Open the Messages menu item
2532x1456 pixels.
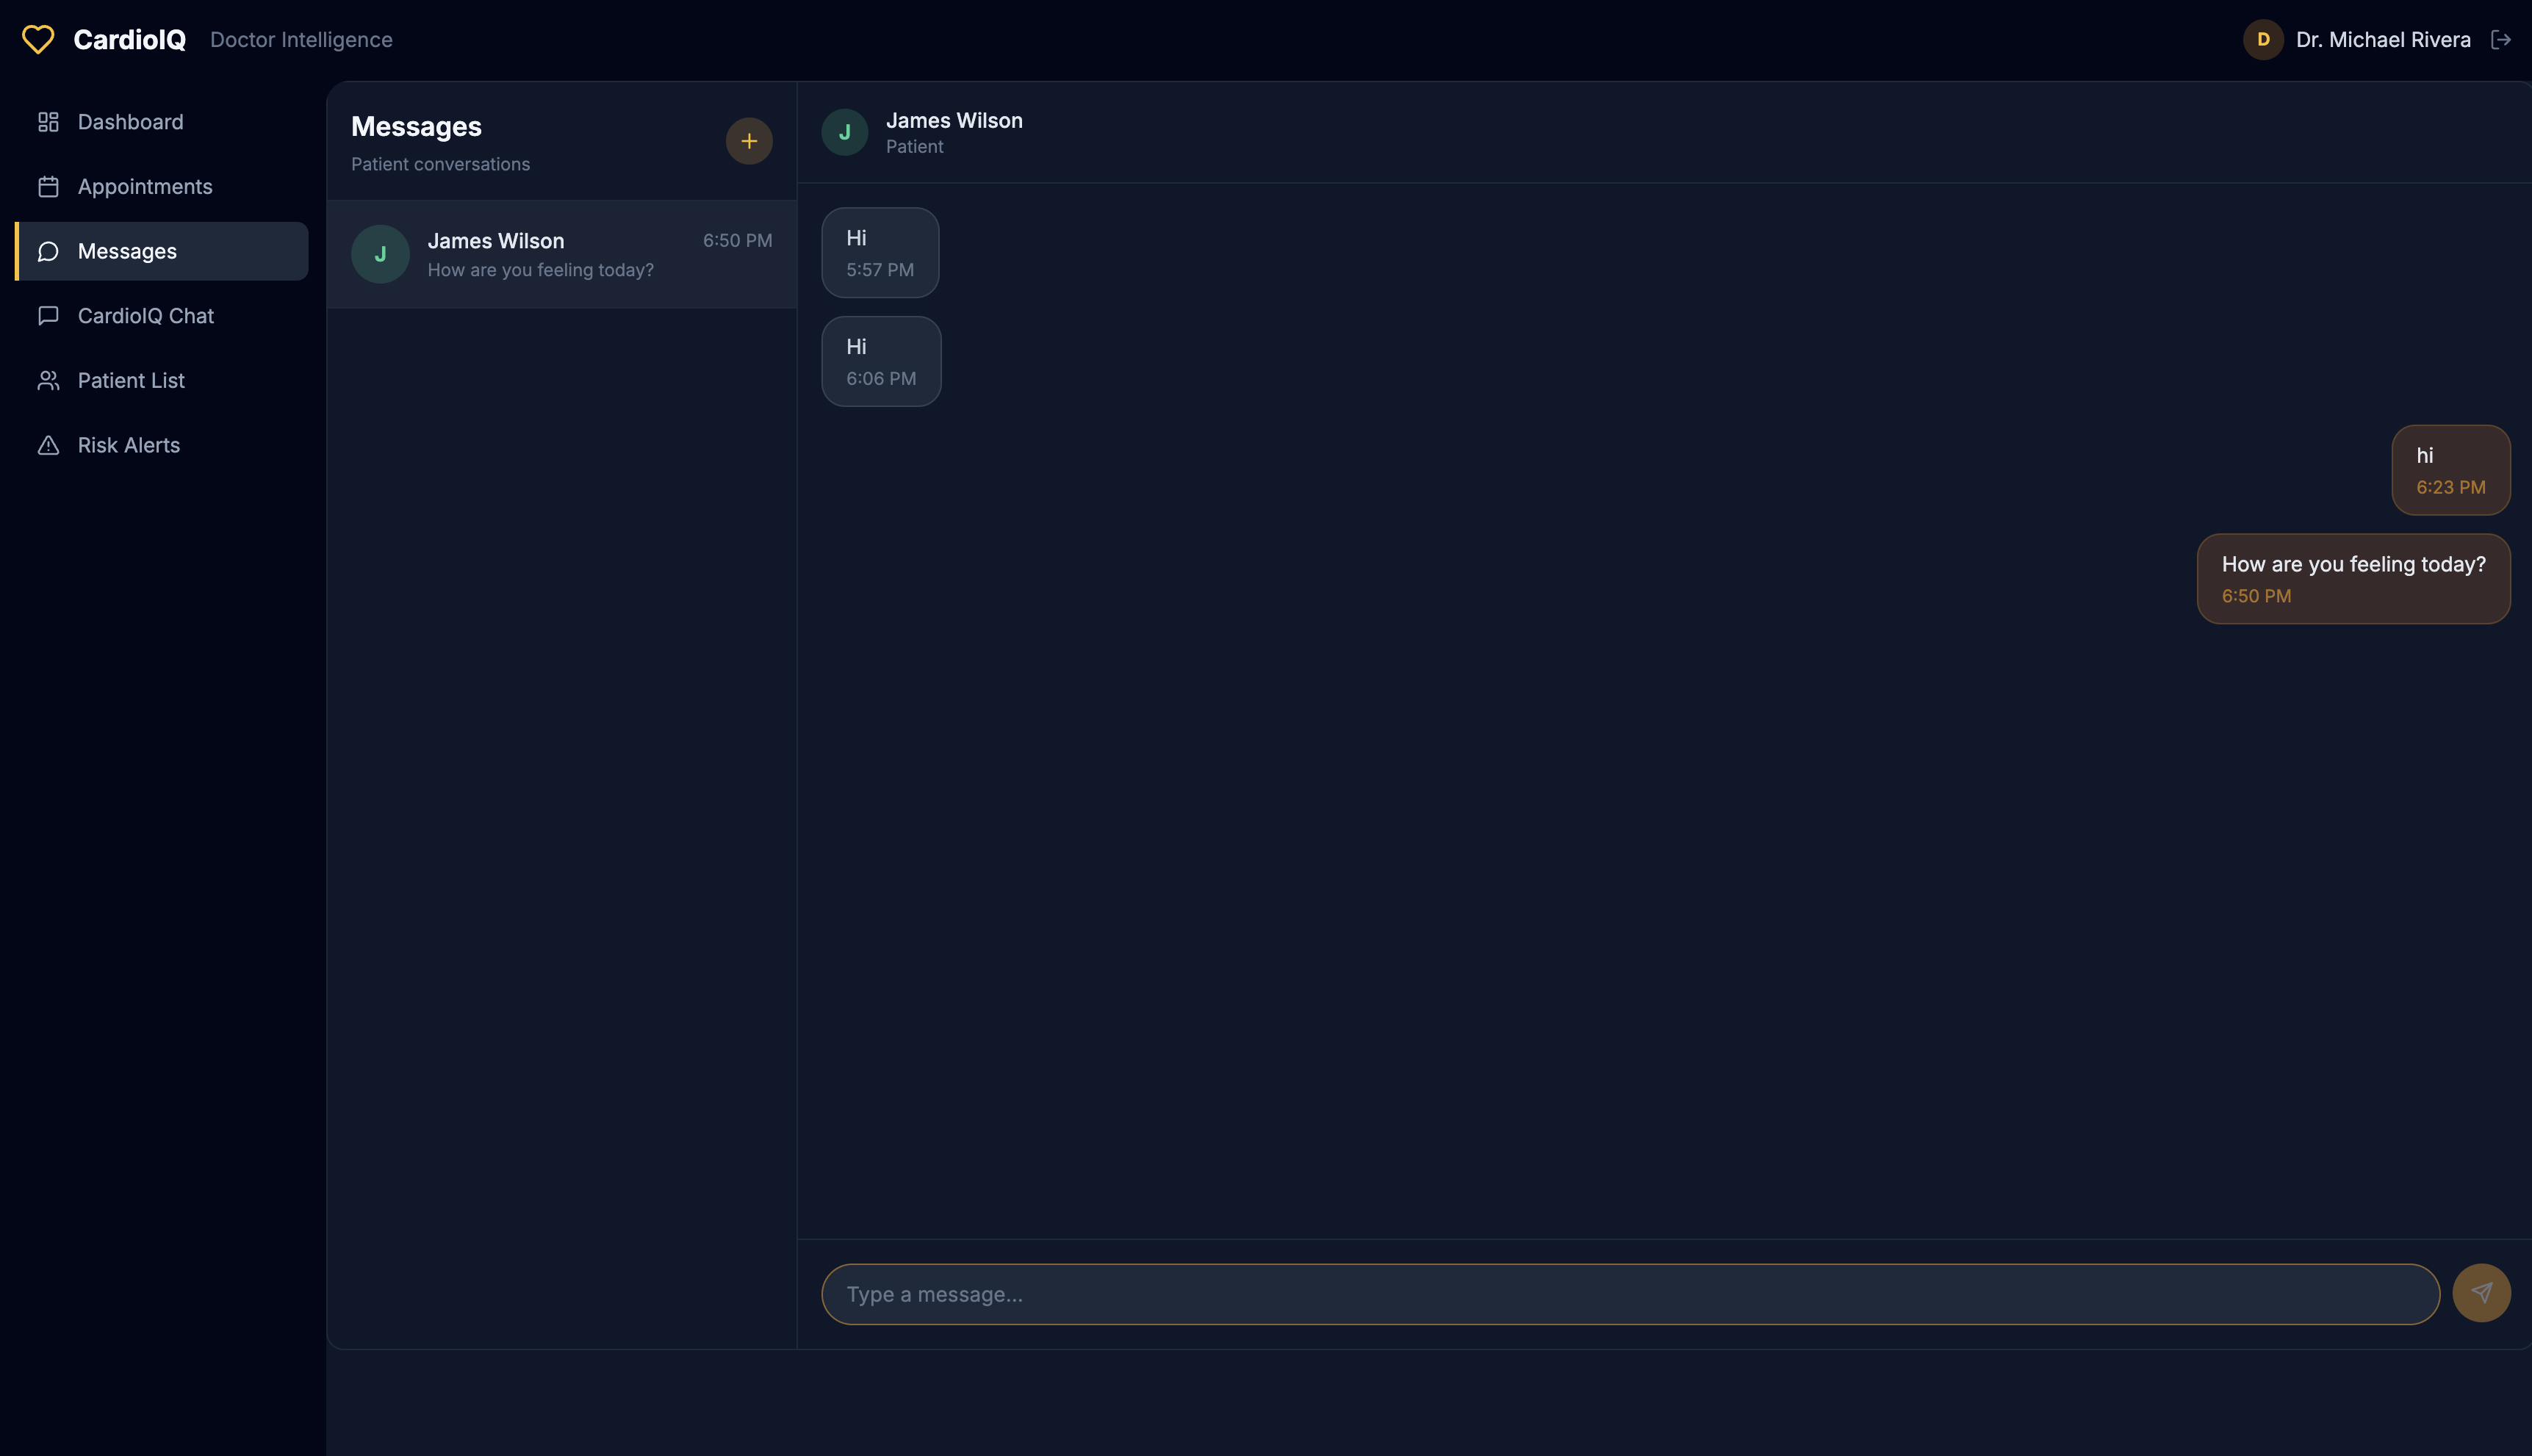127,251
